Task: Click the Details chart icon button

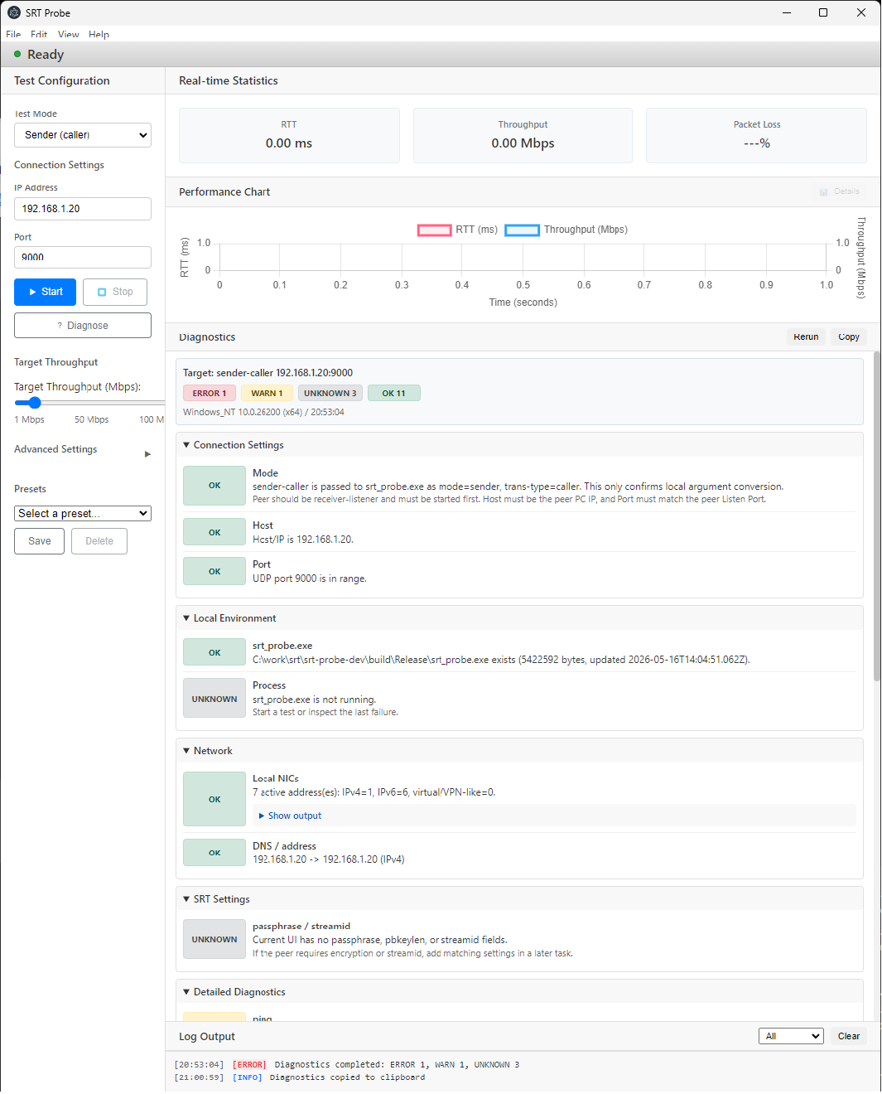Action: [840, 191]
